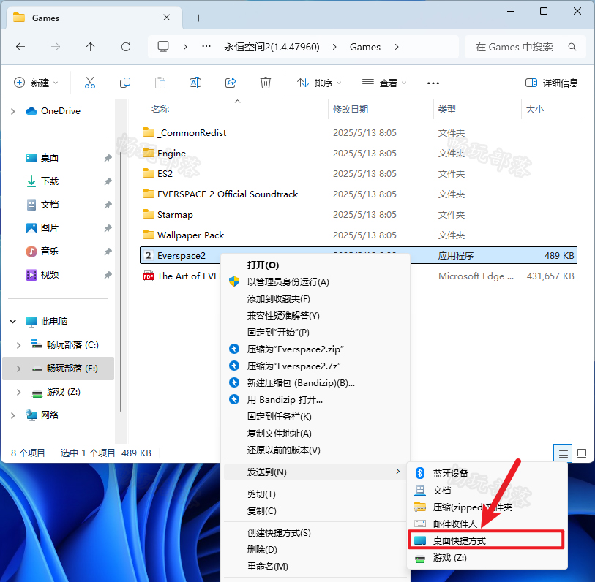The height and width of the screenshot is (582, 595).
Task: Click the Cut scissors icon in toolbar
Action: click(x=90, y=83)
